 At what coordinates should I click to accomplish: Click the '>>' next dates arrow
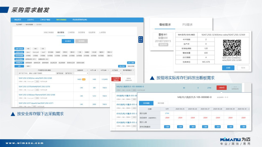[x=248, y=109]
